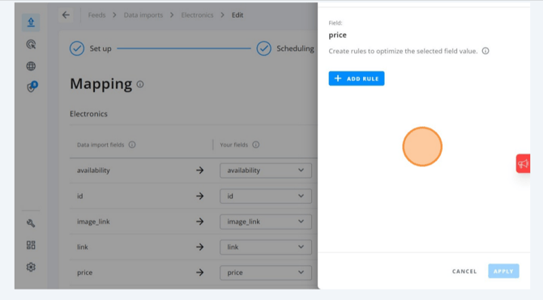The width and height of the screenshot is (543, 300).
Task: Go to Feeds breadcrumb
Action: [x=96, y=15]
